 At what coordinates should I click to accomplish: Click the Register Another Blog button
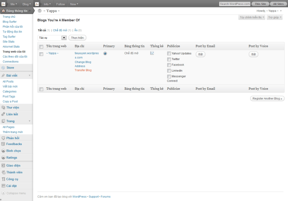pyautogui.click(x=267, y=98)
